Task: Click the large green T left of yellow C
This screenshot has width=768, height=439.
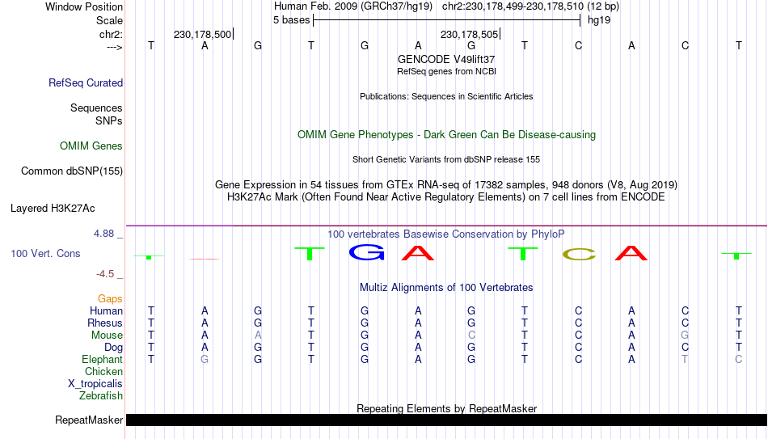Action: point(522,254)
